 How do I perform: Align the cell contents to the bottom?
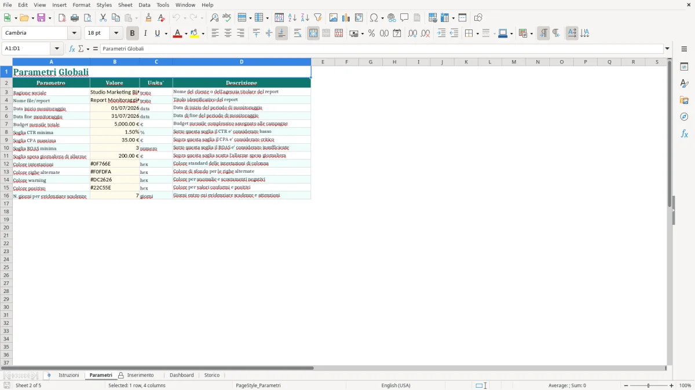(281, 34)
